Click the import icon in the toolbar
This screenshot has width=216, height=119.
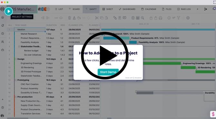[151, 18]
